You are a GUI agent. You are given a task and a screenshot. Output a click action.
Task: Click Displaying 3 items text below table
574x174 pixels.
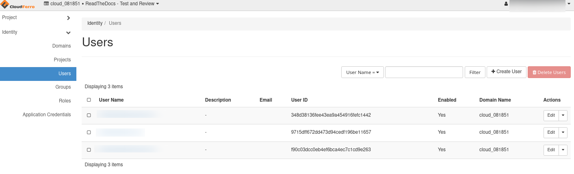tap(104, 165)
